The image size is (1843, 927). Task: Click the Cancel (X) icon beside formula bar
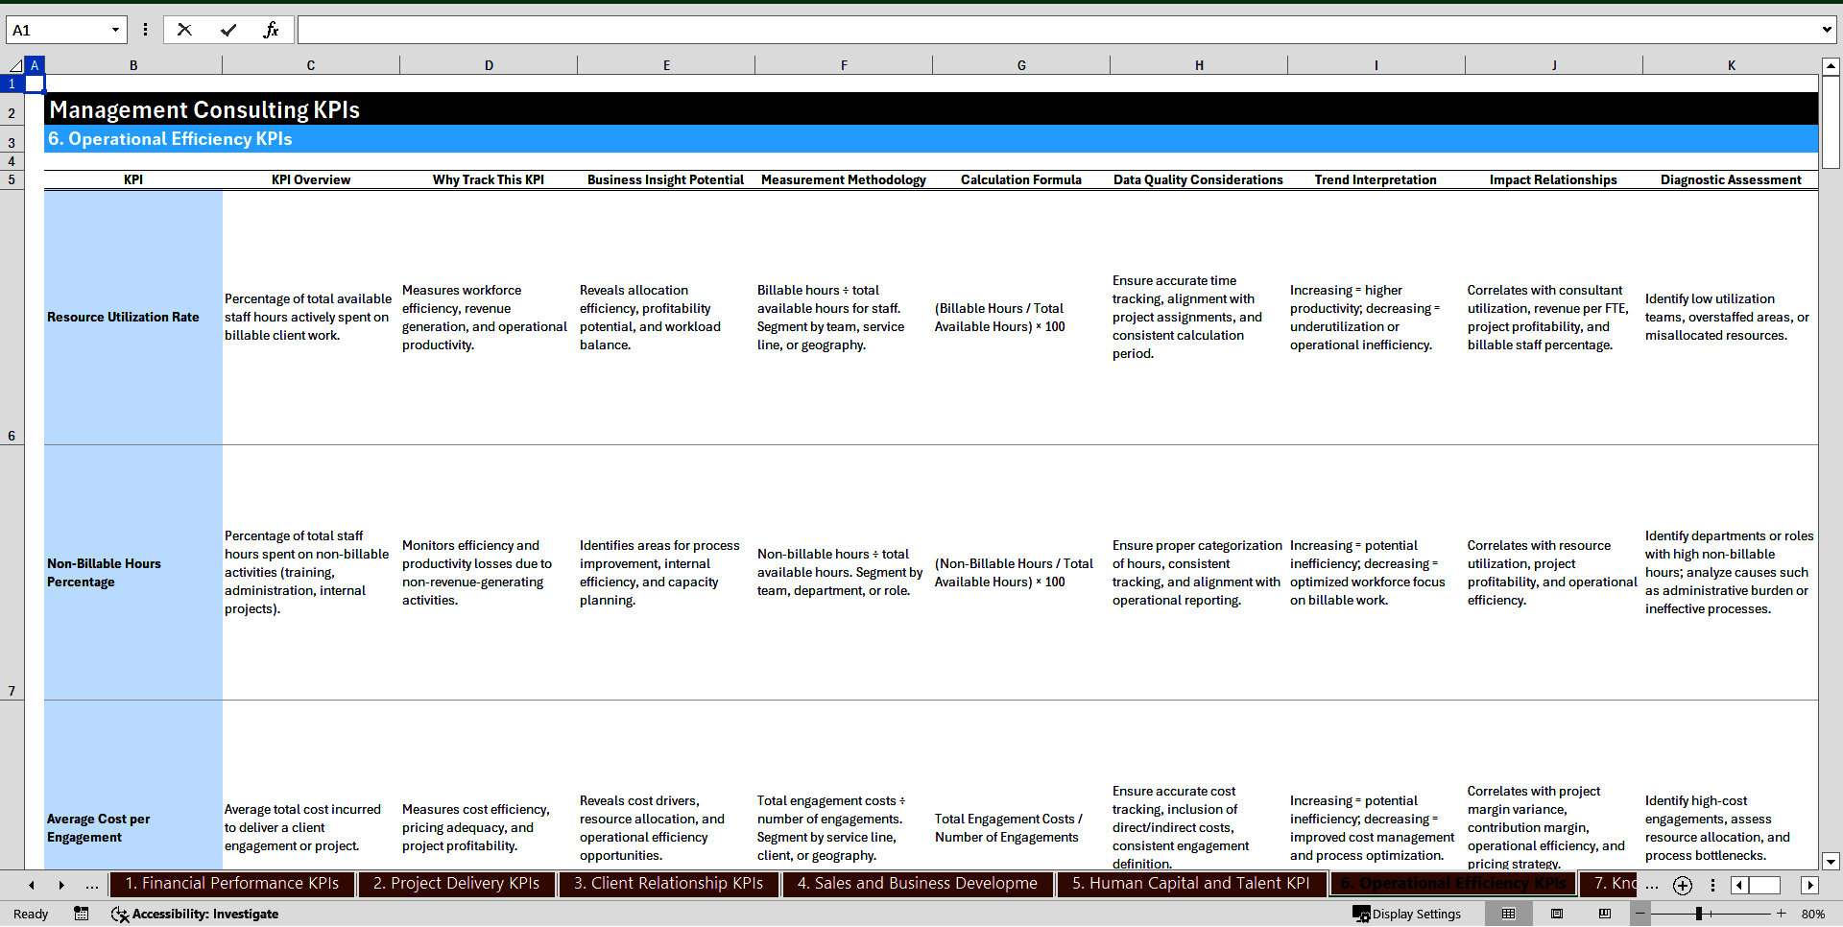tap(184, 29)
